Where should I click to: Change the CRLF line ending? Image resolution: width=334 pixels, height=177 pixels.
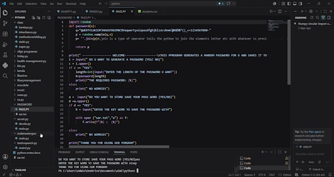(272, 175)
